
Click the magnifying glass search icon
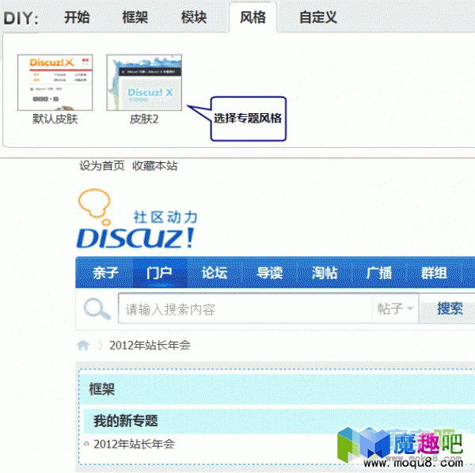click(97, 308)
